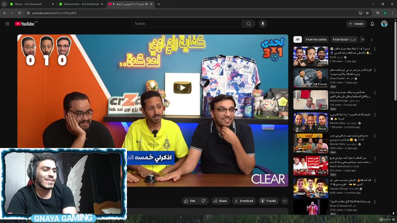Screen dimensions: 397x223
Task: Close the Achievements - Kick Dashboard tab
Action: (102, 4)
